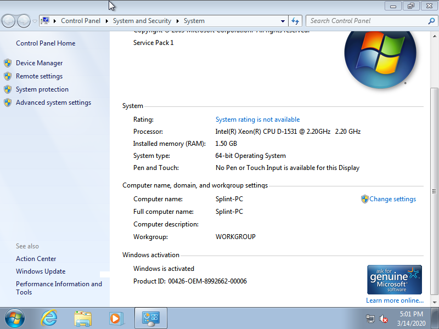
Task: Select the Control Panel breadcrumb
Action: [x=81, y=21]
